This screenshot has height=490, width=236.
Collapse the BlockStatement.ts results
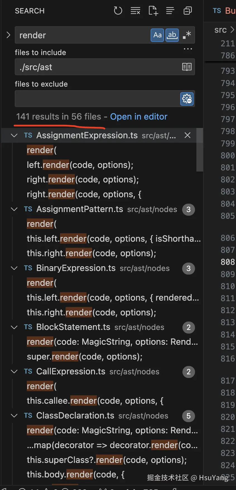pos(14,327)
